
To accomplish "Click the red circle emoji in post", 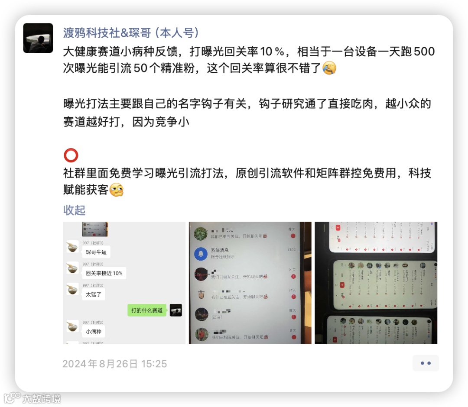I will click(71, 155).
